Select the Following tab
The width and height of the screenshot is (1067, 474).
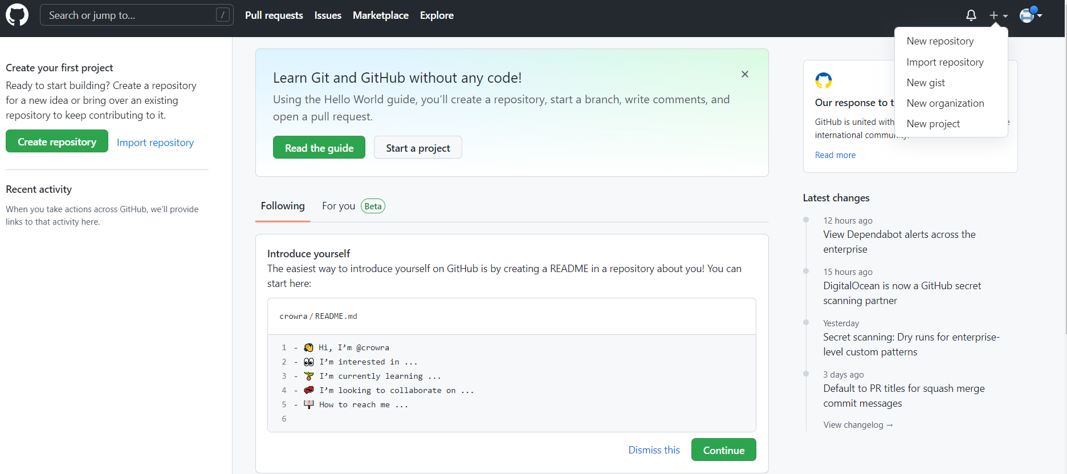point(283,206)
